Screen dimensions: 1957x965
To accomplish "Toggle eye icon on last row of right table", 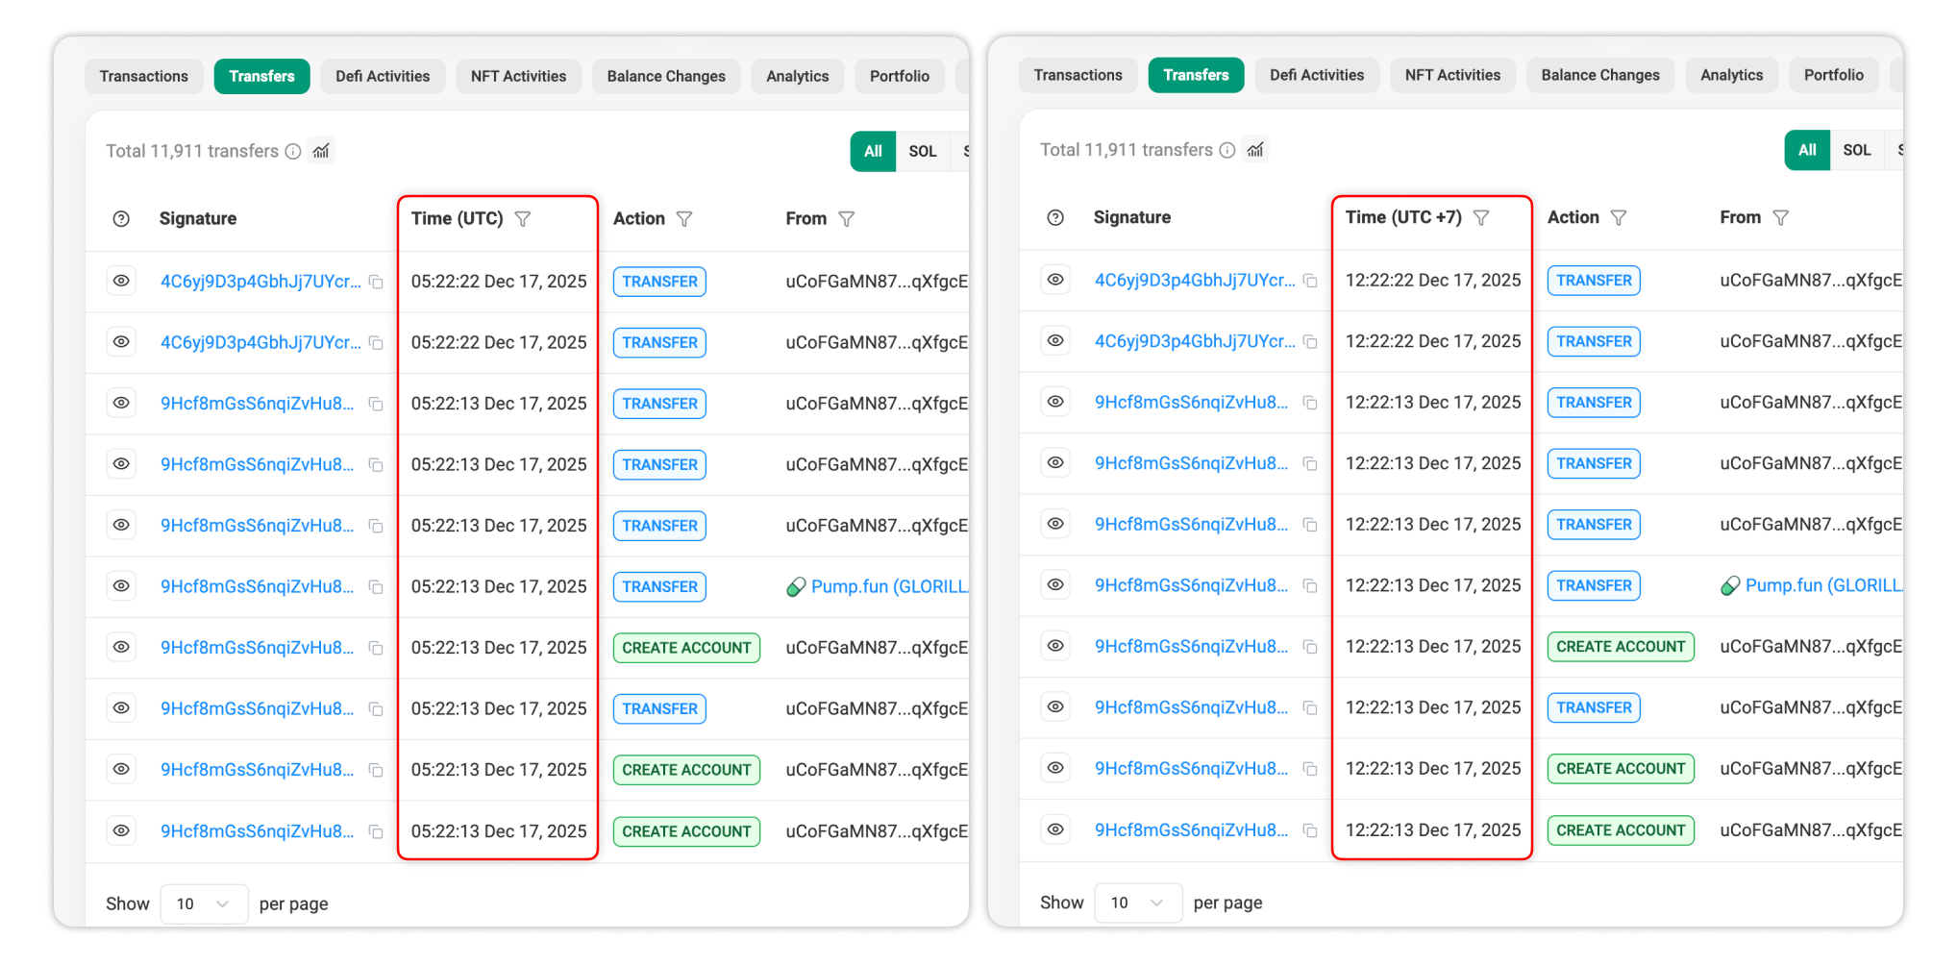I will click(x=1055, y=829).
